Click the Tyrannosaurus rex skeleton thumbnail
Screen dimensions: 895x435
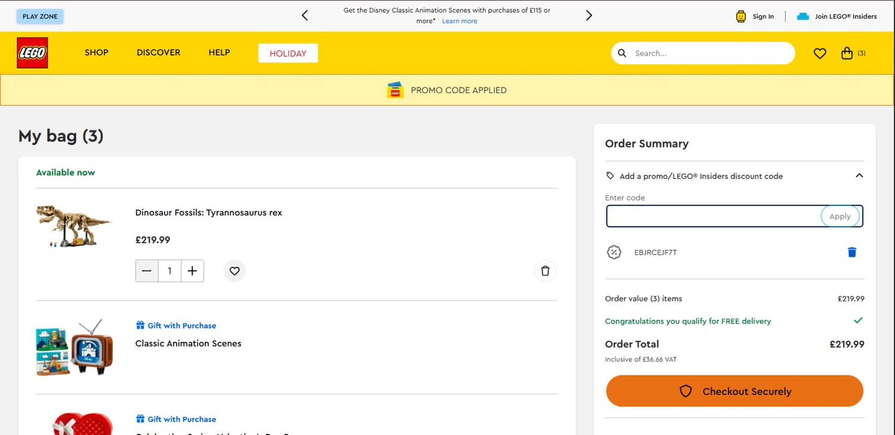click(74, 226)
